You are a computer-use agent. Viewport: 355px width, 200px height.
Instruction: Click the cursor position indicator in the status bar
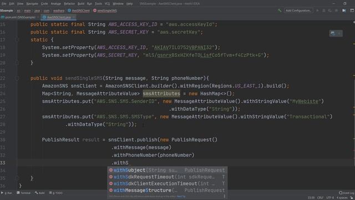point(311,198)
